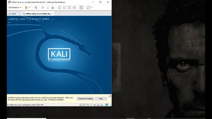The height and width of the screenshot is (119, 212).
Task: Click the 'Loading Linux 5.2.0-kali2-amd64' text
Action: 31,19
